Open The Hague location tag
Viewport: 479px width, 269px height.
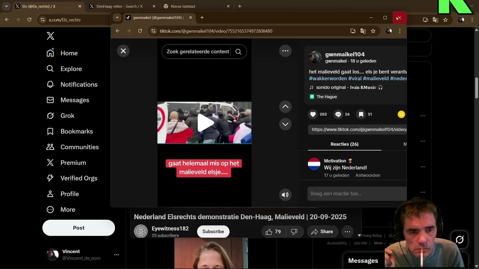(323, 97)
